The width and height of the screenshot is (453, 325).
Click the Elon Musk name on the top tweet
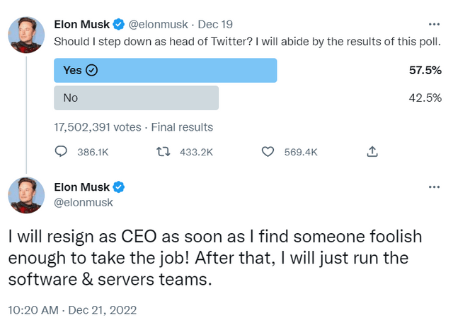81,25
